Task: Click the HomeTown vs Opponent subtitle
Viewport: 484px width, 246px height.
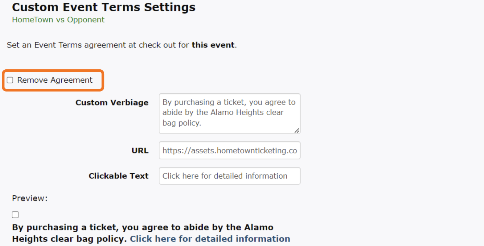Action: click(58, 20)
